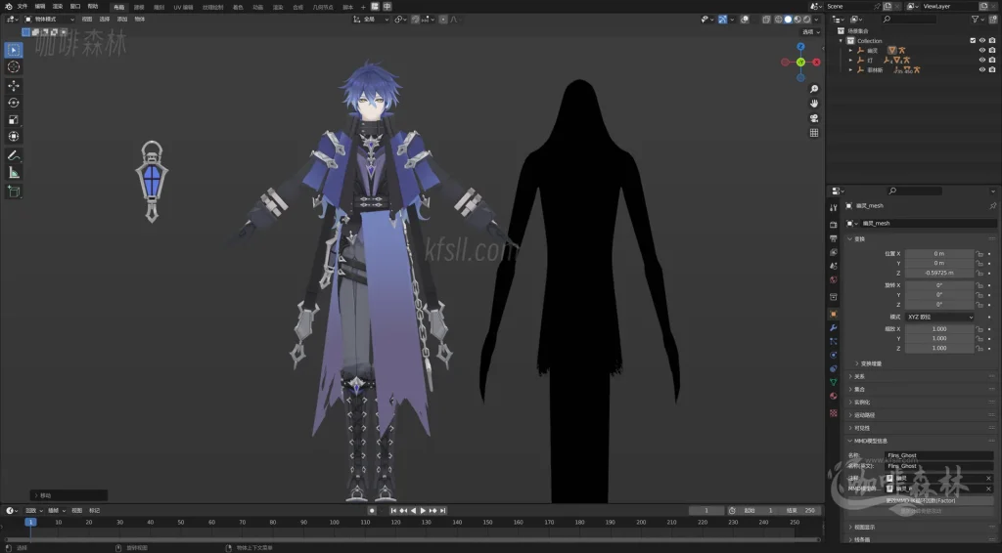Viewport: 1002px width, 553px height.
Task: Enable wireframe viewport shading
Action: pyautogui.click(x=778, y=20)
